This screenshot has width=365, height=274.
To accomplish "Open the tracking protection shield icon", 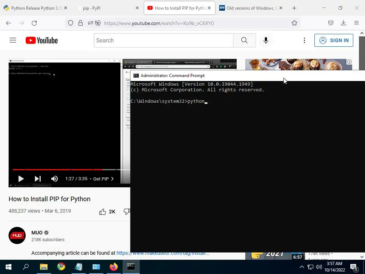I will [71, 23].
